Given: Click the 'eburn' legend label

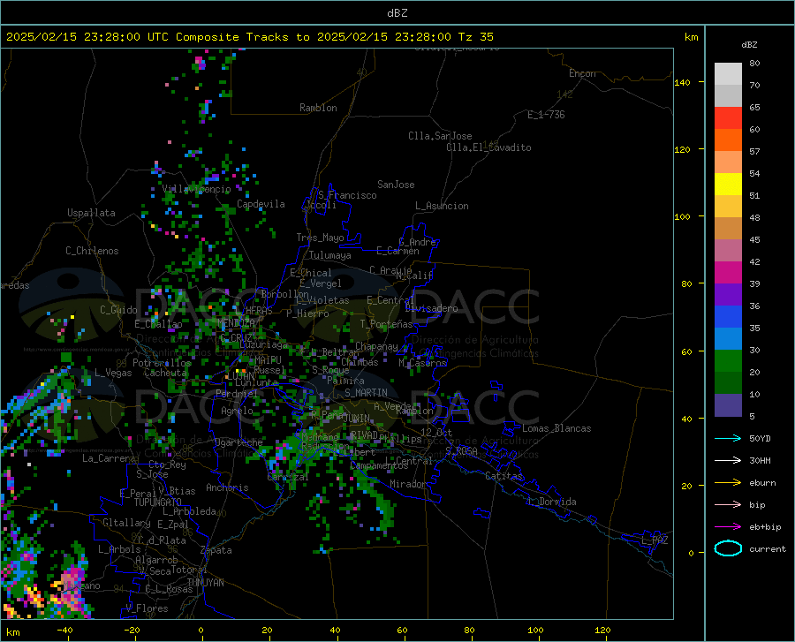Looking at the screenshot, I should (762, 483).
